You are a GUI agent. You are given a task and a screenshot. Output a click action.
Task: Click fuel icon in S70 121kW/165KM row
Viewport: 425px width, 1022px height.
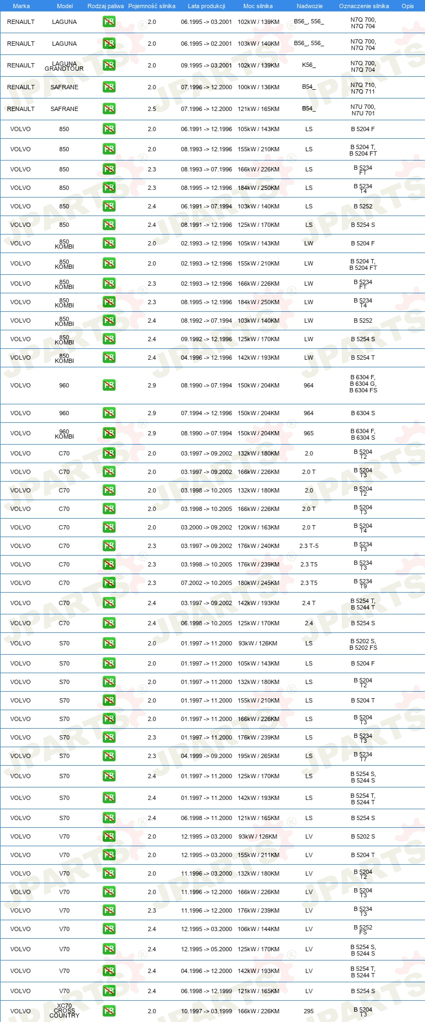(109, 818)
